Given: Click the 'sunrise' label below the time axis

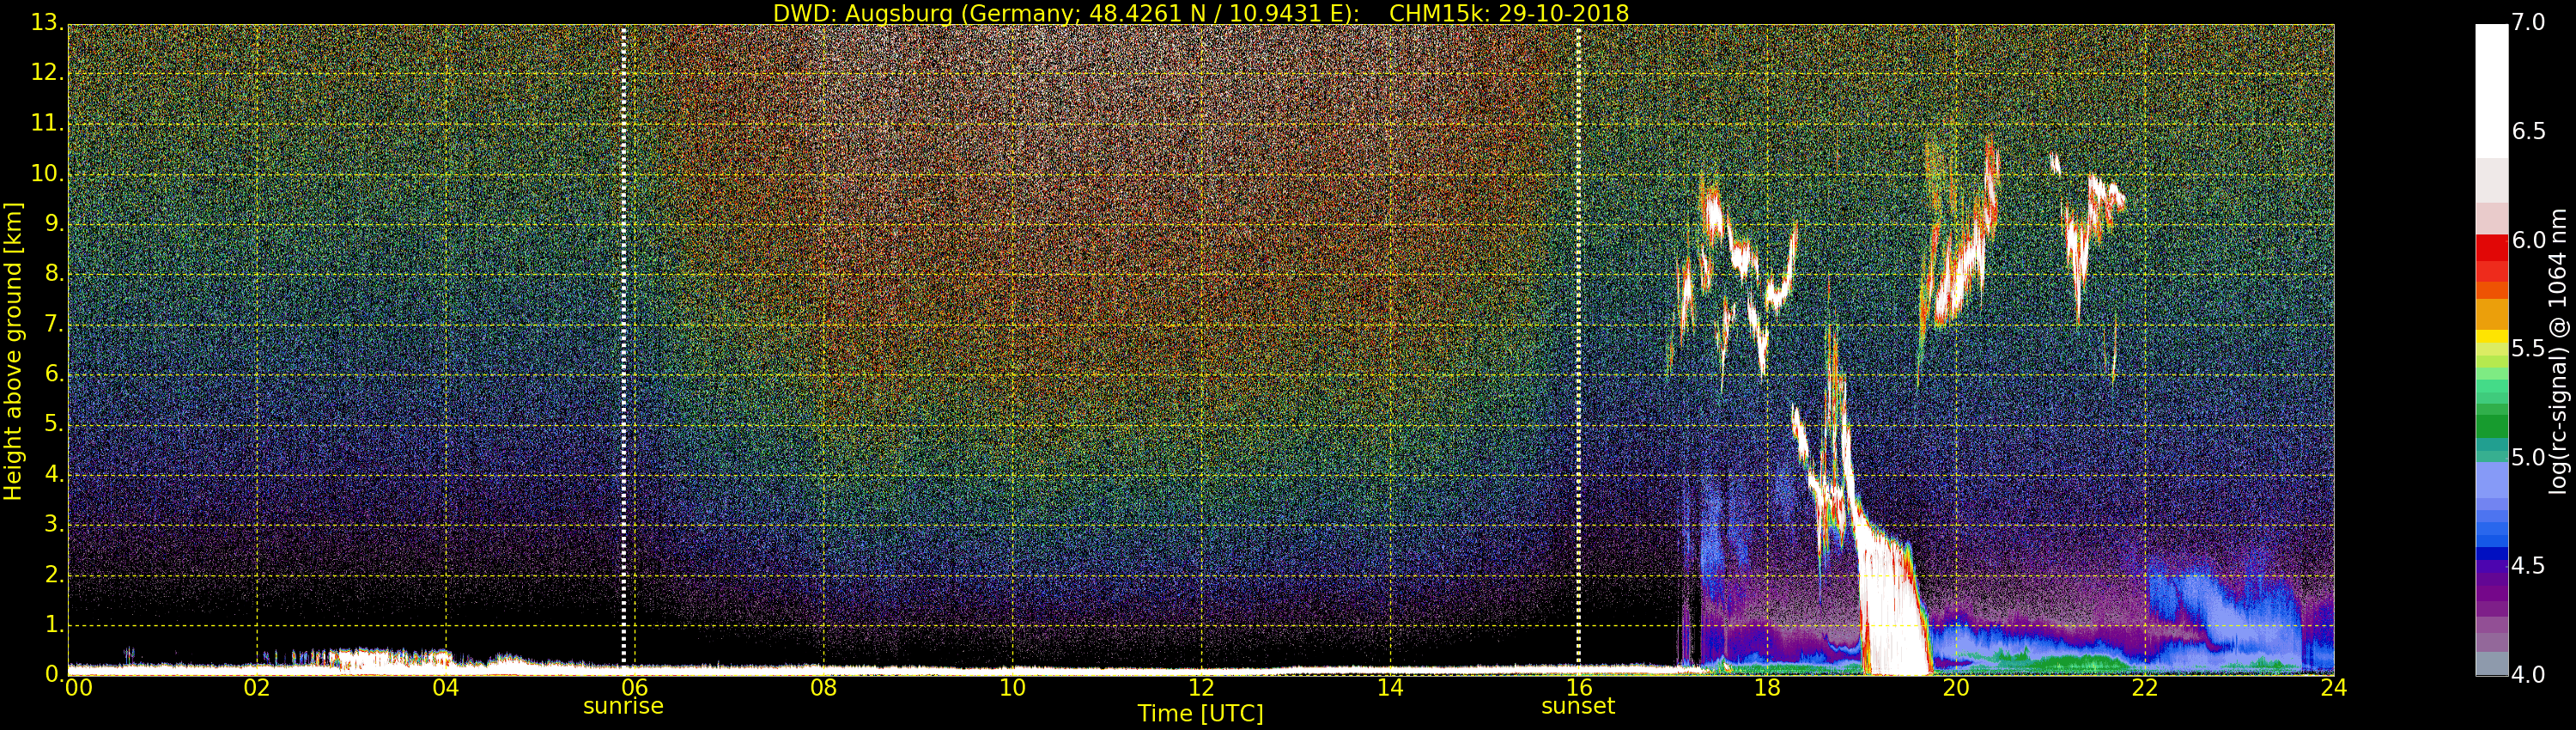Looking at the screenshot, I should [623, 707].
